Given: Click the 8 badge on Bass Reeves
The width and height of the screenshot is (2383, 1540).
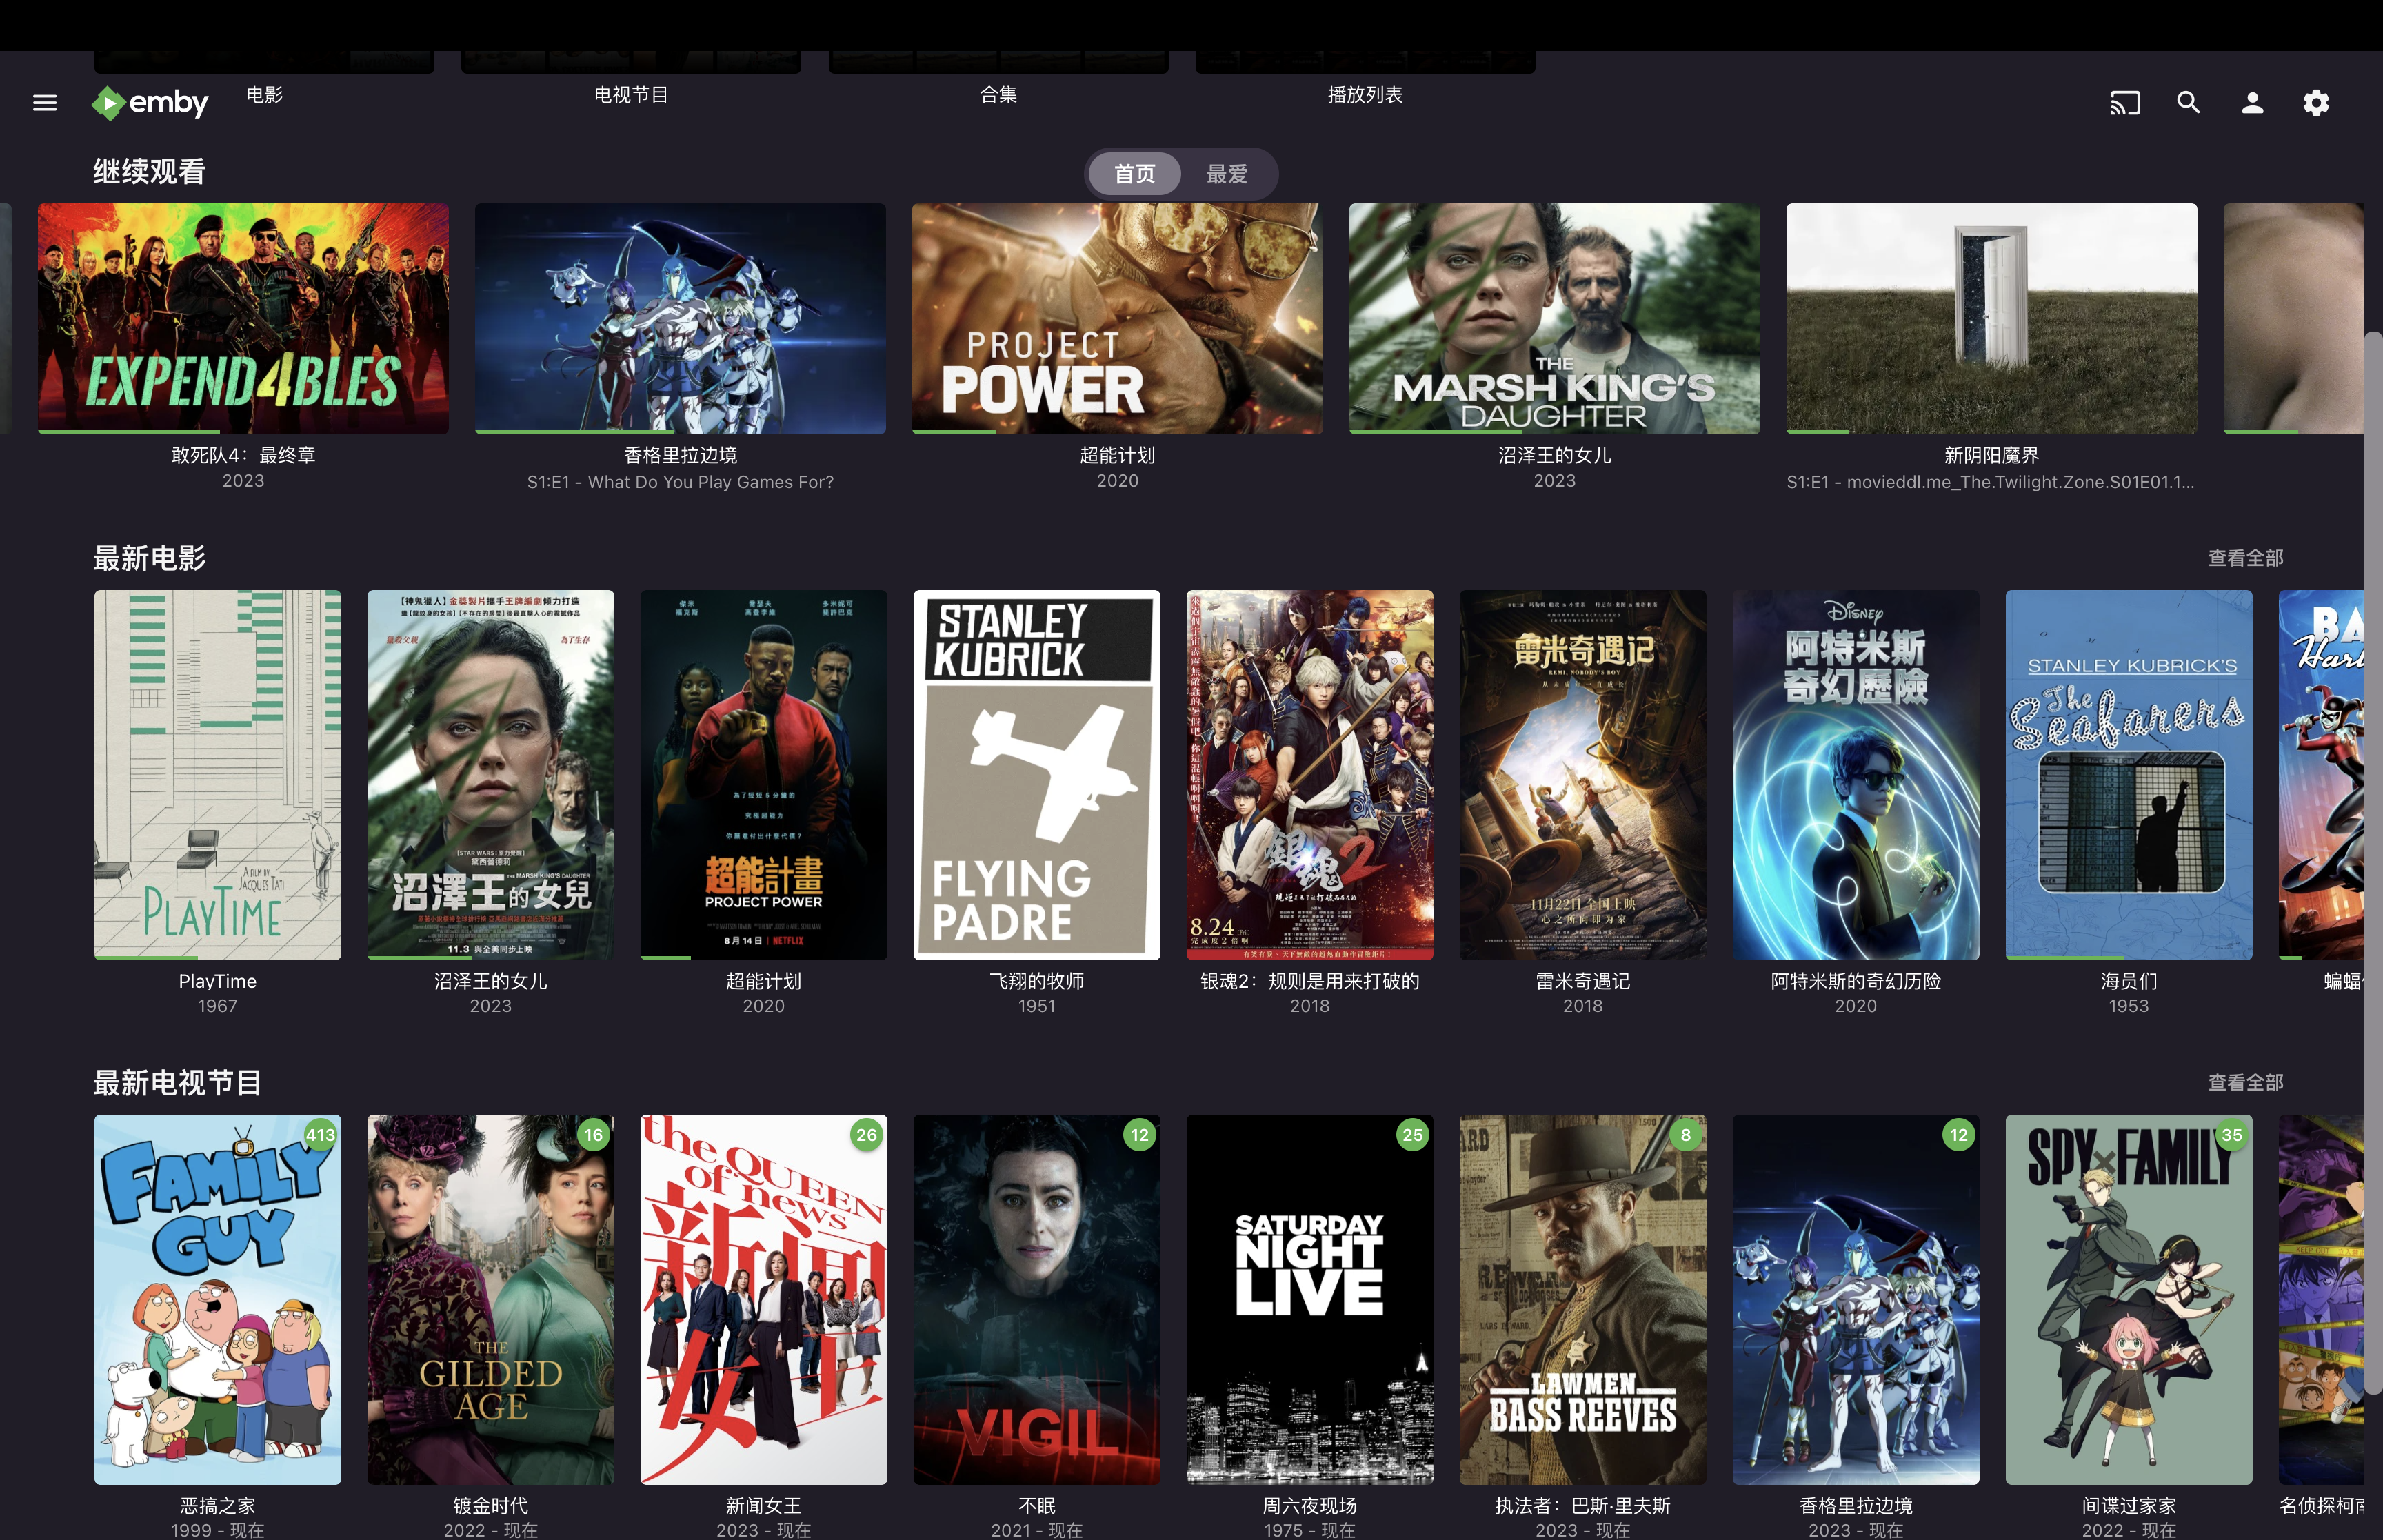Looking at the screenshot, I should pyautogui.click(x=1686, y=1135).
